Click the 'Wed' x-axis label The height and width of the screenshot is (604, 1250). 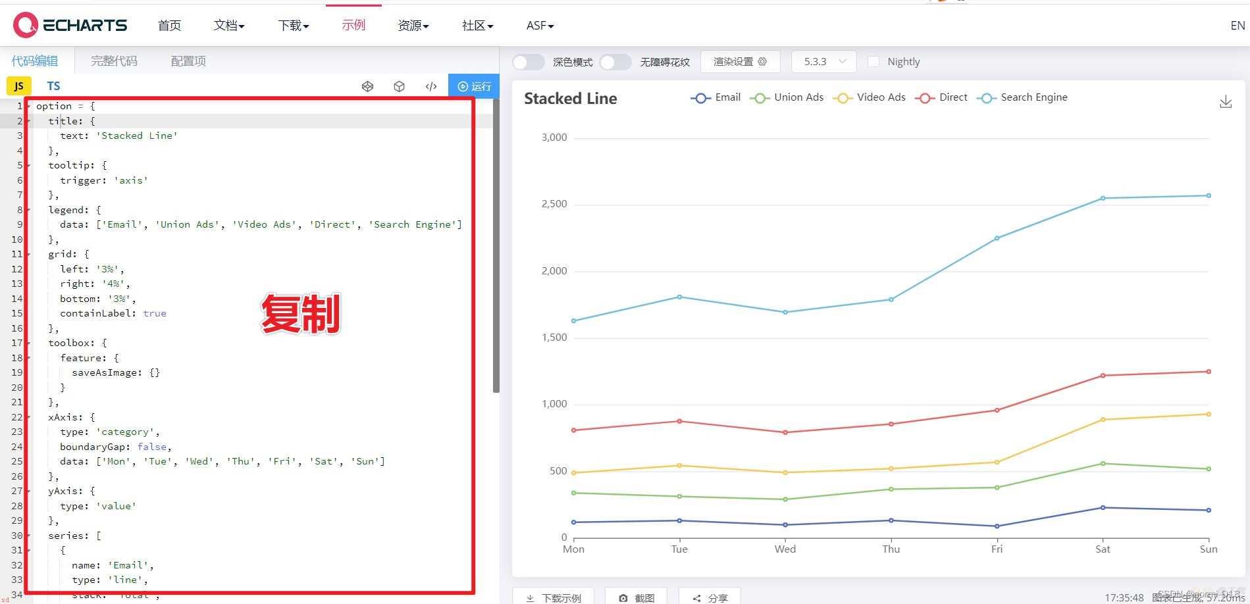[x=785, y=549]
